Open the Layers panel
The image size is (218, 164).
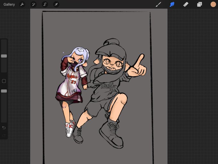click(199, 5)
